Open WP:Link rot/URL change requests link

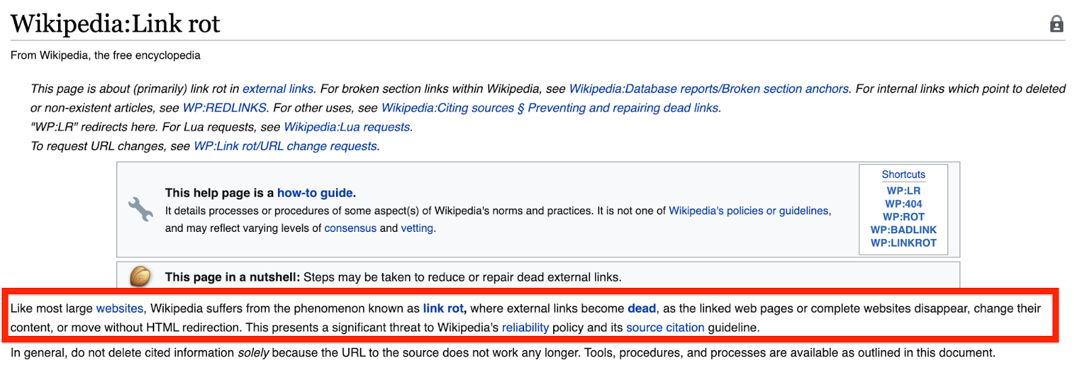[285, 146]
